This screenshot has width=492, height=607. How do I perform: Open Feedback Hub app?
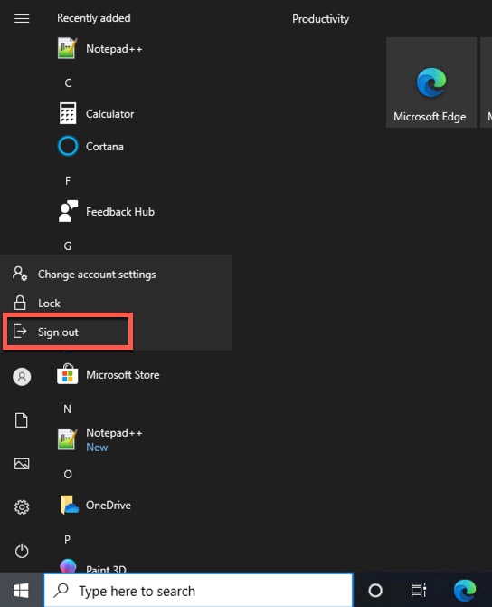pyautogui.click(x=107, y=211)
